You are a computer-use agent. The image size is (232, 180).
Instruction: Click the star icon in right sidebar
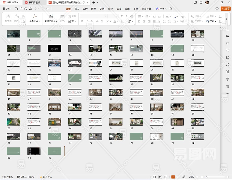point(228,43)
